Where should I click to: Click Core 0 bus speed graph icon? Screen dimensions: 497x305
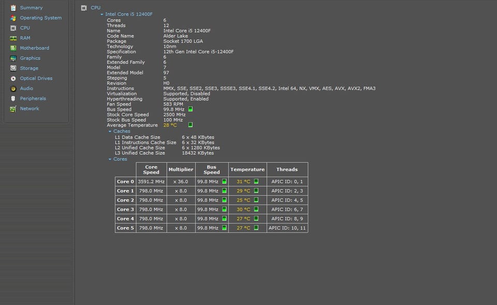click(224, 181)
